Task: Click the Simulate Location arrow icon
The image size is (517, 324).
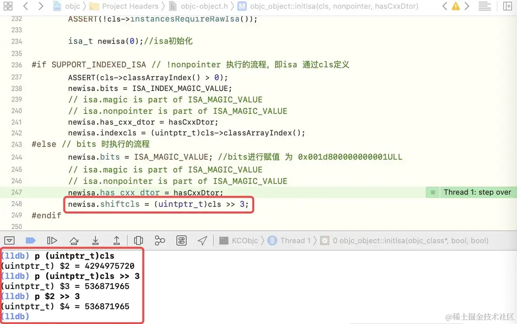Action: click(x=202, y=240)
